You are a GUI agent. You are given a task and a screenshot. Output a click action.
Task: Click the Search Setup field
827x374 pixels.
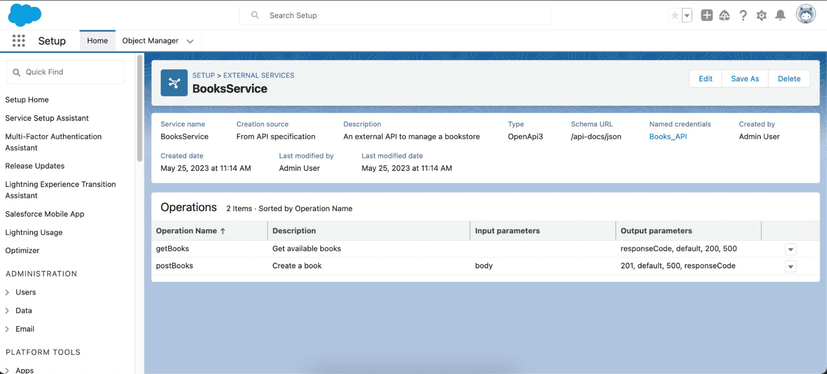pyautogui.click(x=395, y=15)
